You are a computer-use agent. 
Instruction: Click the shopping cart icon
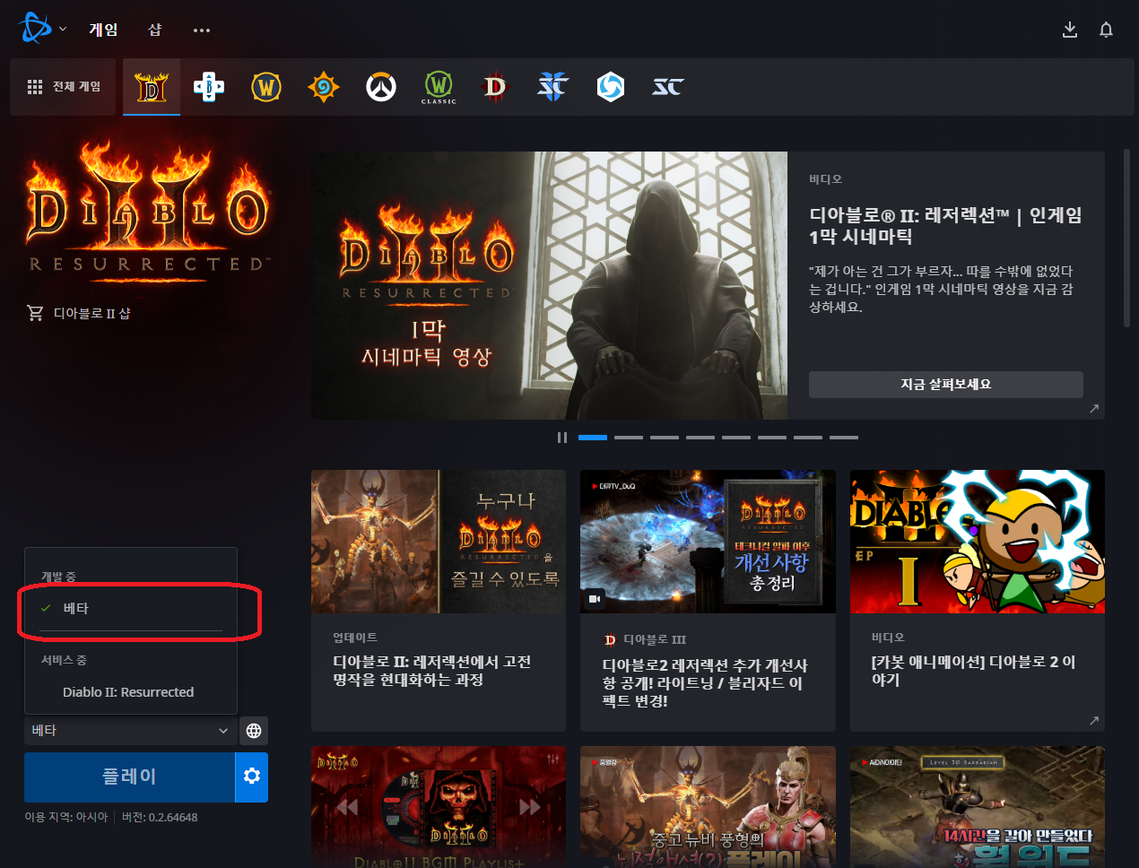36,313
